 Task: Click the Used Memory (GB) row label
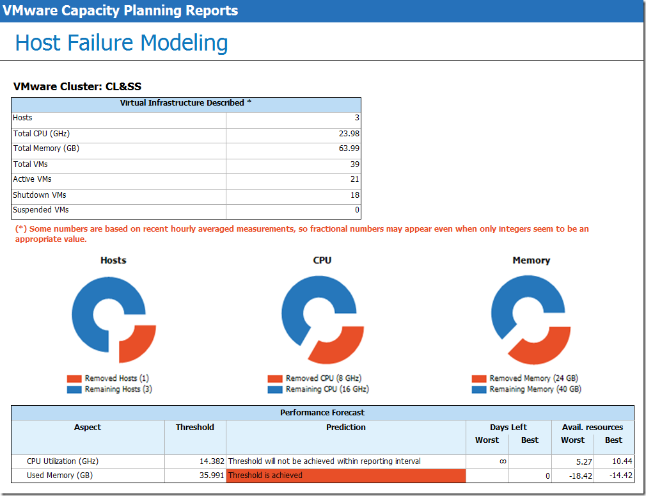[59, 476]
